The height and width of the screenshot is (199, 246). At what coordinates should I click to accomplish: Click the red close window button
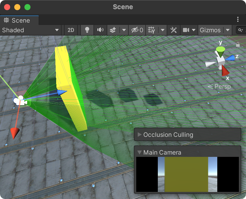click(x=7, y=7)
